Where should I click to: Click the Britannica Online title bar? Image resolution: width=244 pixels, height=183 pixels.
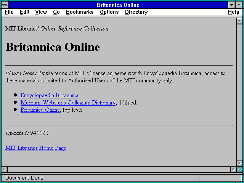click(x=118, y=5)
